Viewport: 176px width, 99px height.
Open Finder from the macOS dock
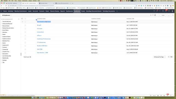coord(32,98)
